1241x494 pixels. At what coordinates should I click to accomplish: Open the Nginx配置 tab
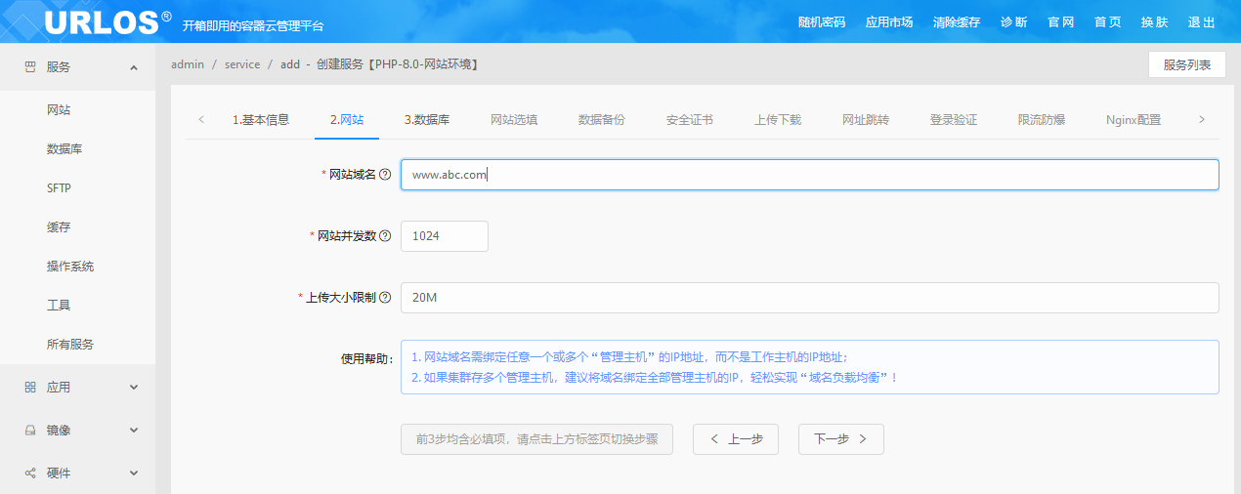(1134, 120)
